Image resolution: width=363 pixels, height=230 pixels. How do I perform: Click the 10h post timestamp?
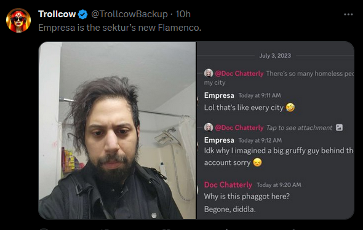[183, 14]
